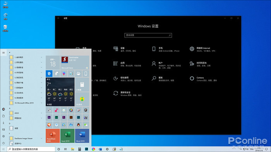This screenshot has width=271, height=152.
Task: Open the calendar tile showing 18
Action: (53, 62)
